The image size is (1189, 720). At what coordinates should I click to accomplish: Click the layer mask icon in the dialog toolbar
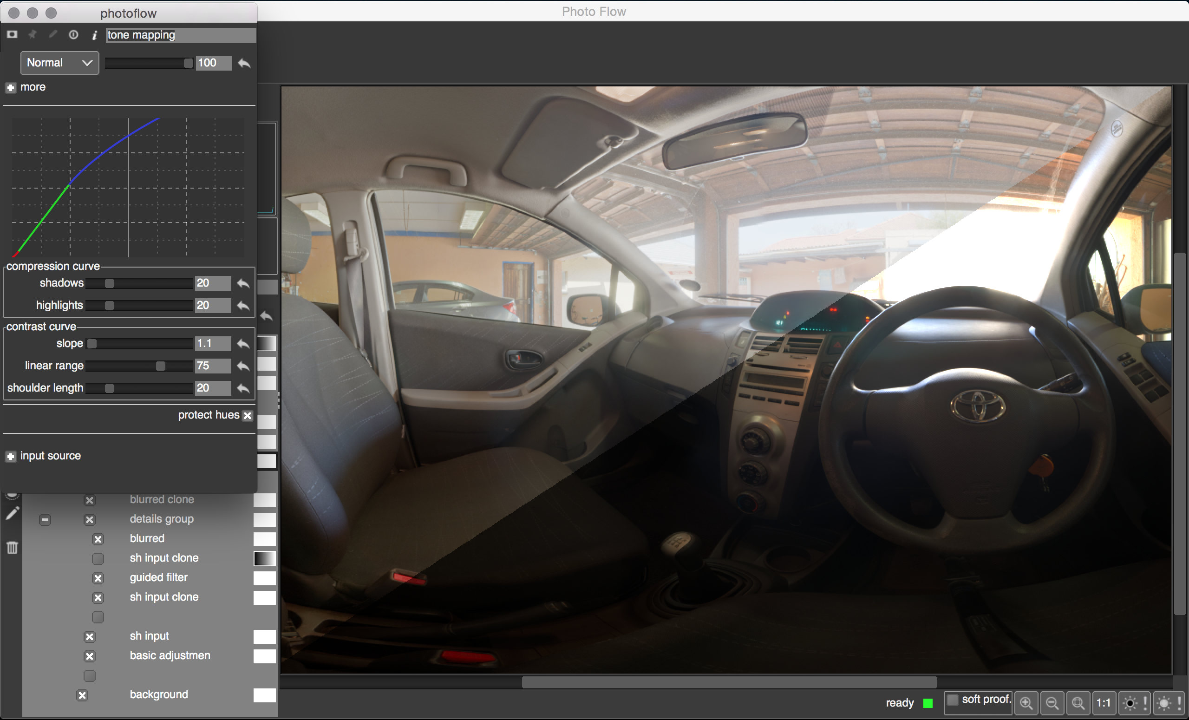coord(12,35)
